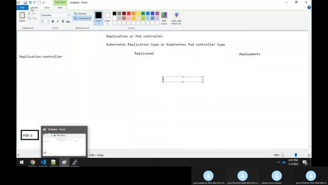Image resolution: width=328 pixels, height=185 pixels.
Task: Click the Copy button
Action: tap(32, 18)
